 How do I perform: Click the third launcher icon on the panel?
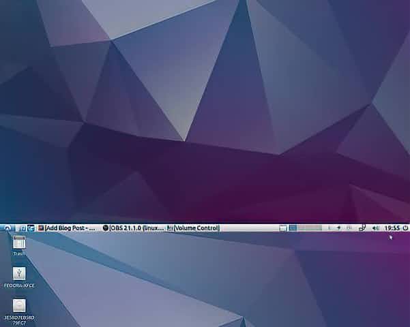pos(31,228)
